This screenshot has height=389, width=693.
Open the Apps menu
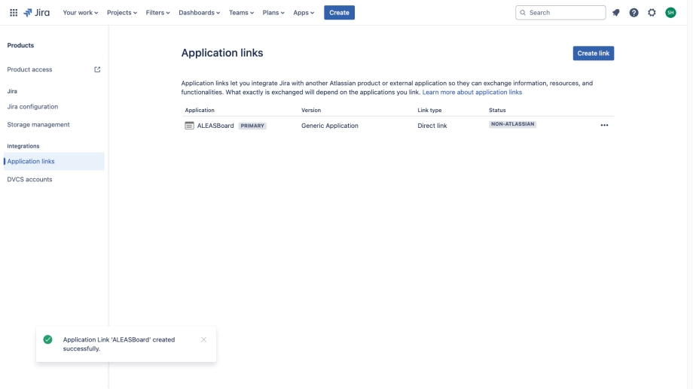pyautogui.click(x=304, y=13)
